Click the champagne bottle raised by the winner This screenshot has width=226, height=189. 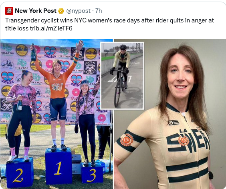point(33,52)
